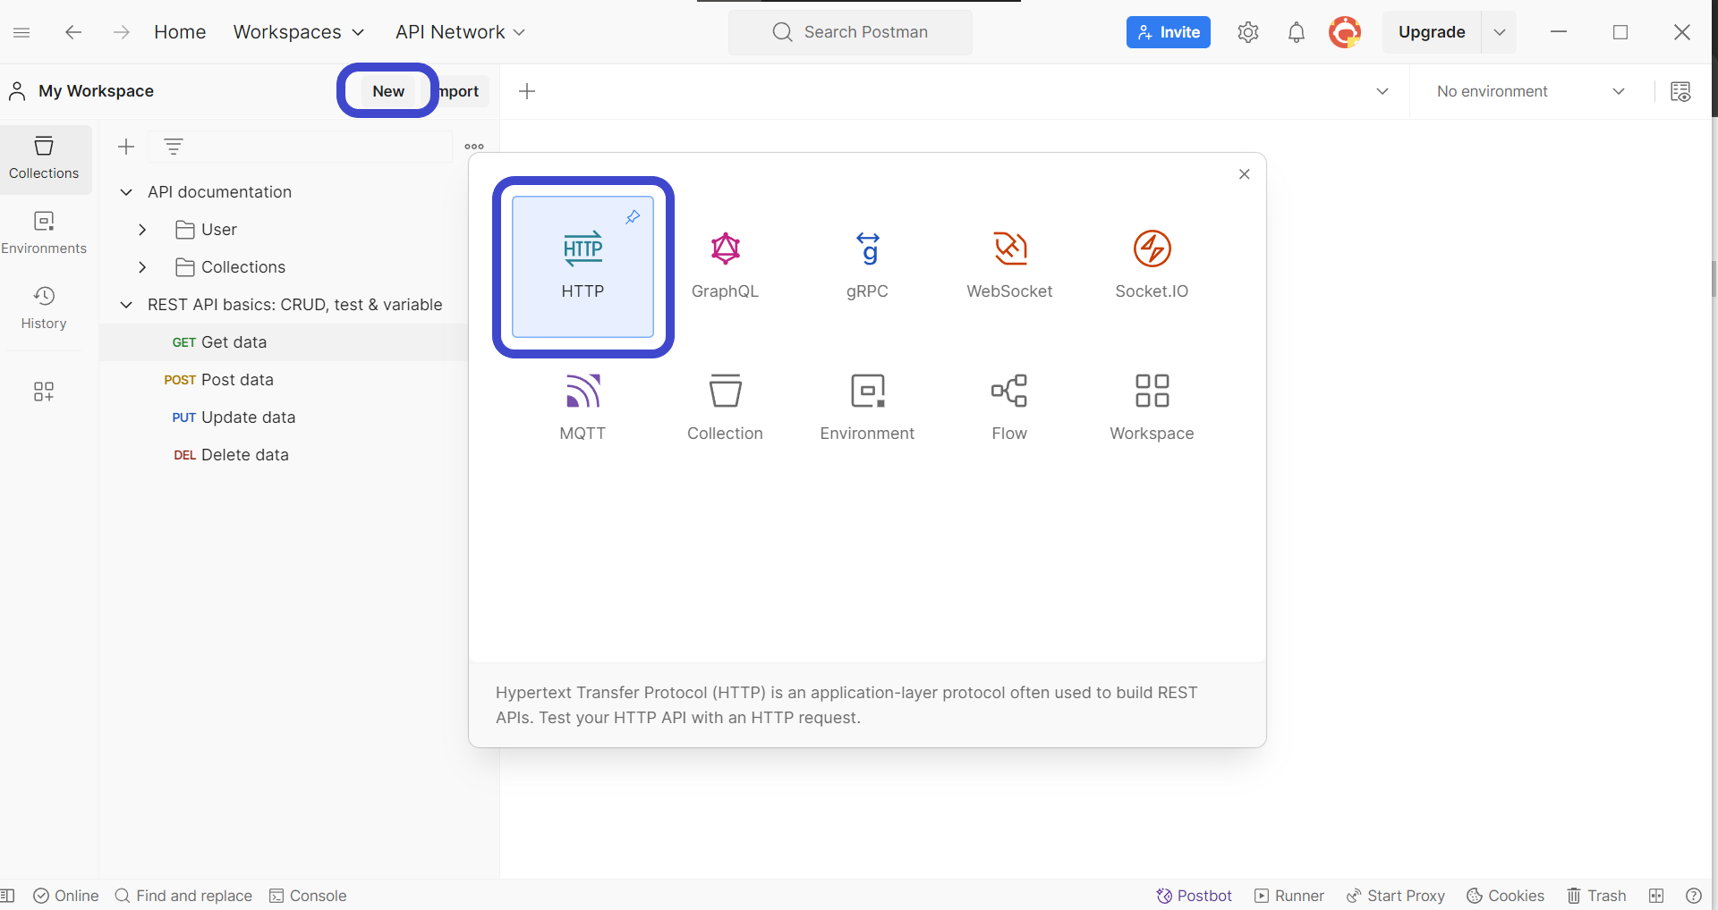Screen dimensions: 1718x910
Task: Create a new MQTT request
Action: pos(583,408)
